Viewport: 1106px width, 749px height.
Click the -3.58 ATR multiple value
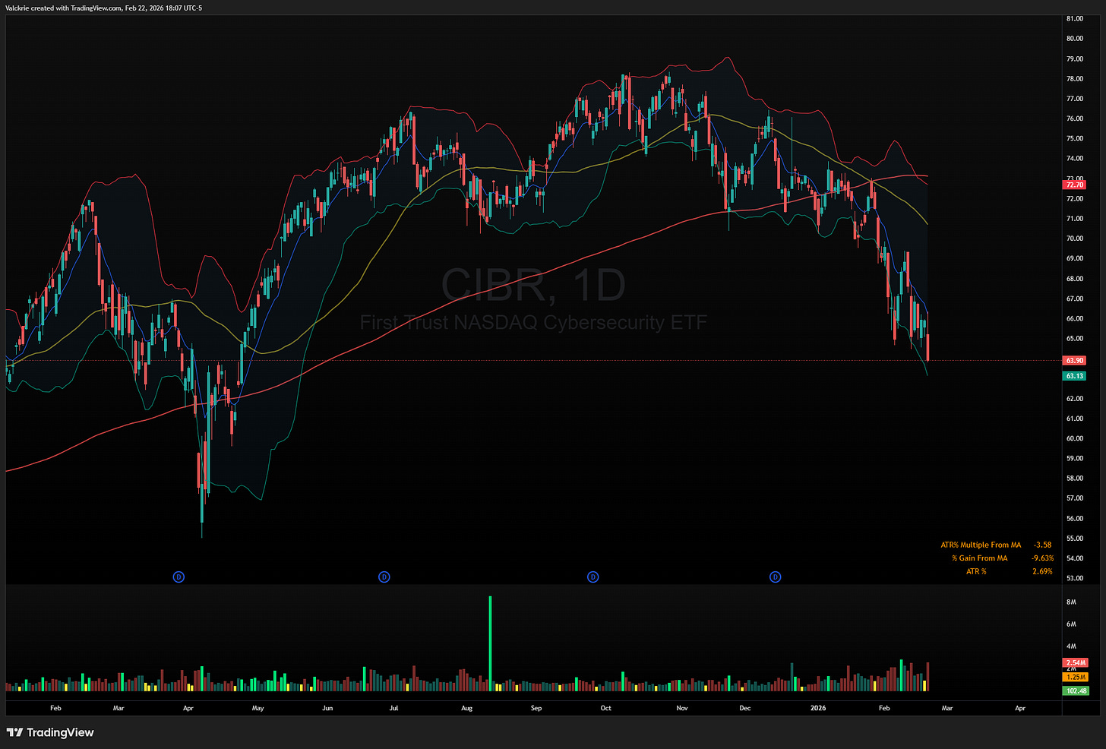(x=1043, y=545)
